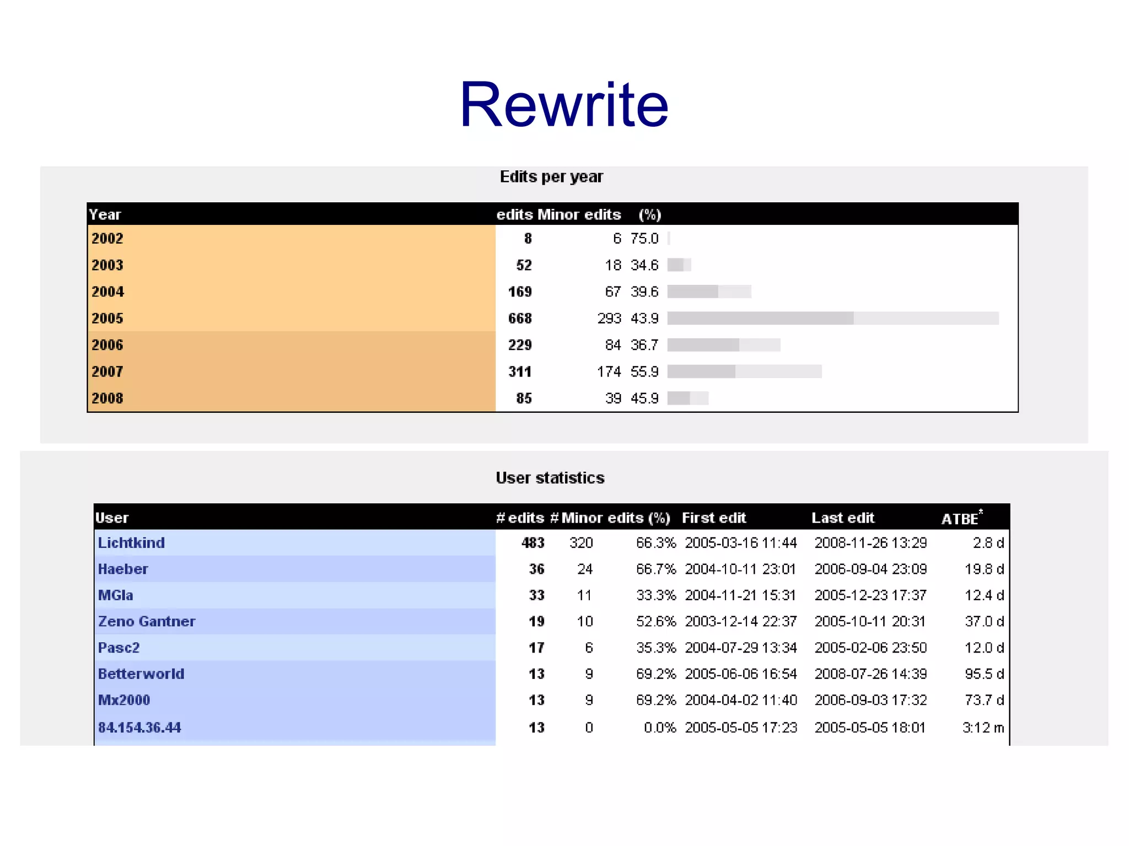
Task: Click the 2006 edits bar graph
Action: pyautogui.click(x=724, y=345)
